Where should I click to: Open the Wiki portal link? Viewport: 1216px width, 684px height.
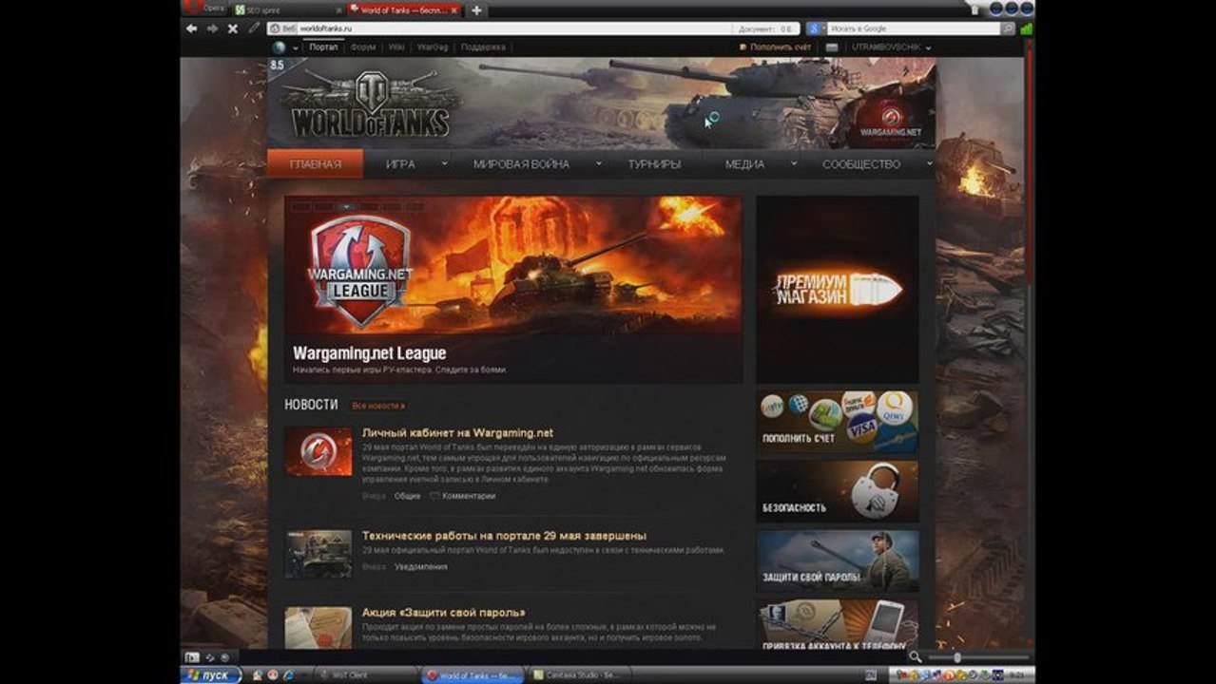pyautogui.click(x=396, y=47)
